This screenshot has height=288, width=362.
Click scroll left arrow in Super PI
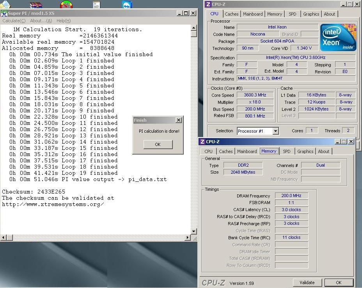click(x=4, y=237)
